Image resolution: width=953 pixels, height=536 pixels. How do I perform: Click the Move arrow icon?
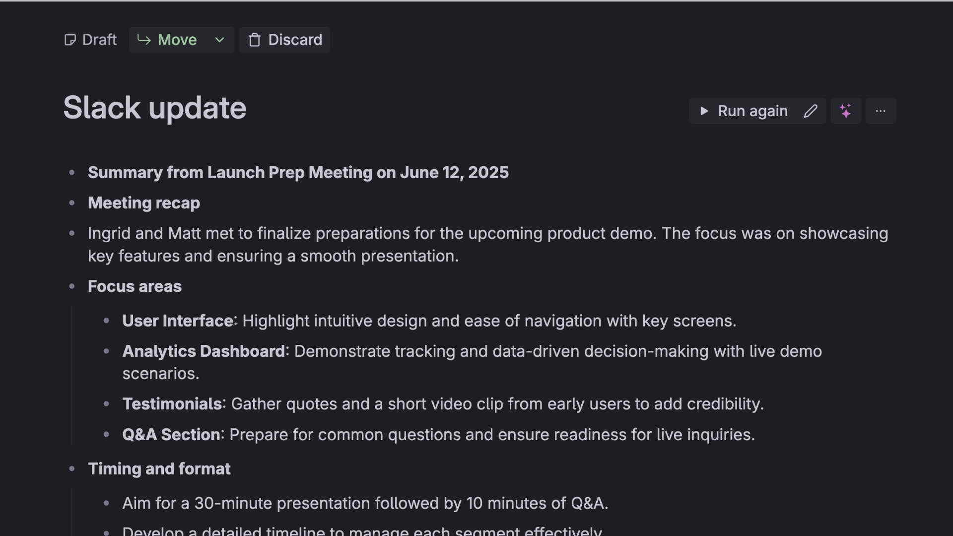point(144,40)
